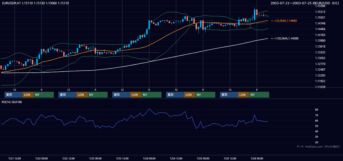Click price axis value 1.15596
343x161 pixels.
(320, 6)
